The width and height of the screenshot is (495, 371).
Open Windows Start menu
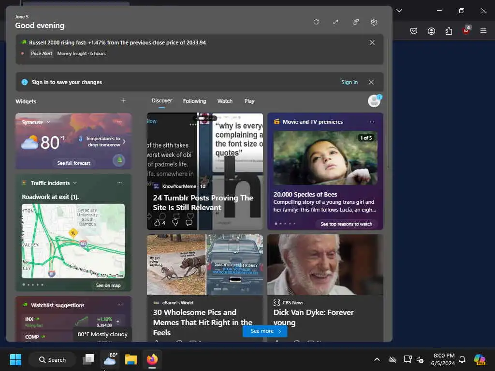tap(15, 359)
